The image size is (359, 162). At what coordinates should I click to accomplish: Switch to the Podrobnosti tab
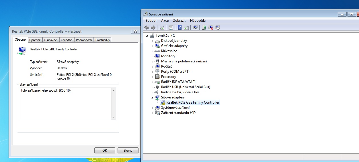click(84, 40)
